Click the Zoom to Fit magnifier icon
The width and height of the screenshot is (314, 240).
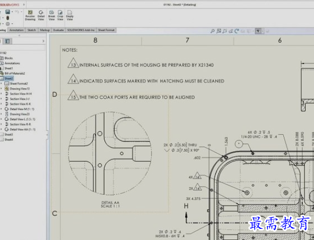(x=213, y=31)
